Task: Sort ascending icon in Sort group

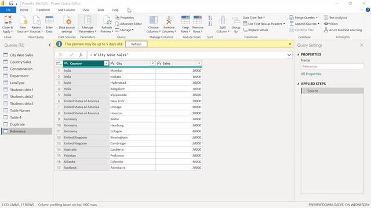Action: (210, 18)
